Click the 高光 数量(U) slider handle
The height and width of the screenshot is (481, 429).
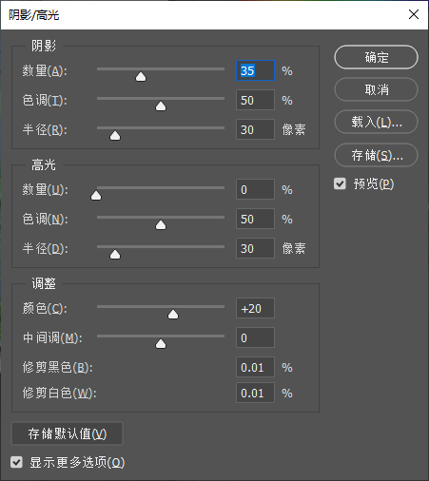point(96,196)
